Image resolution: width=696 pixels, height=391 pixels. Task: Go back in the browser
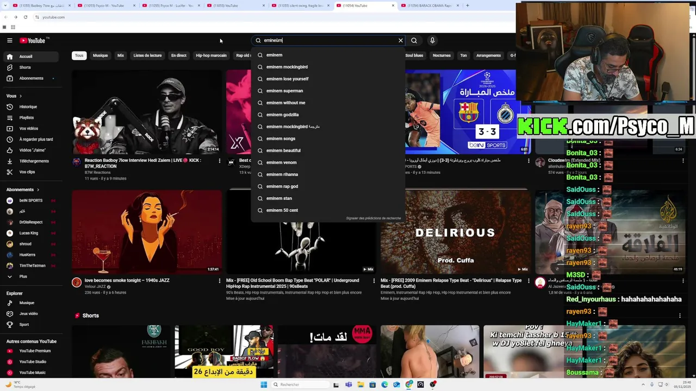tap(5, 17)
